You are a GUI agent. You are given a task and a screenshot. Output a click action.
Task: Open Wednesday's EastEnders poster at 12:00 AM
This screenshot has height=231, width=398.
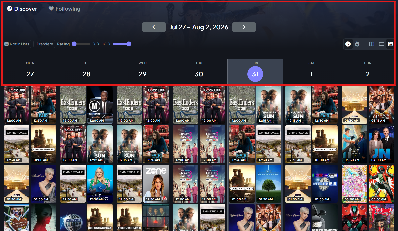129,105
